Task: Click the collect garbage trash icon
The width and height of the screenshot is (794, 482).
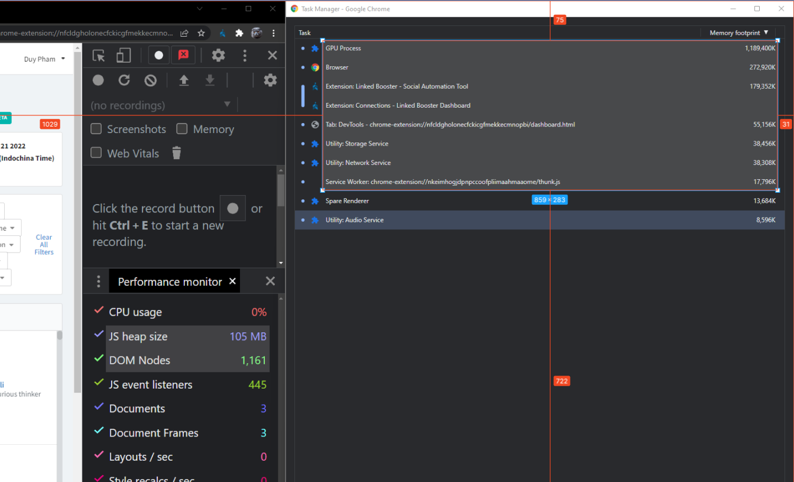Action: click(176, 153)
